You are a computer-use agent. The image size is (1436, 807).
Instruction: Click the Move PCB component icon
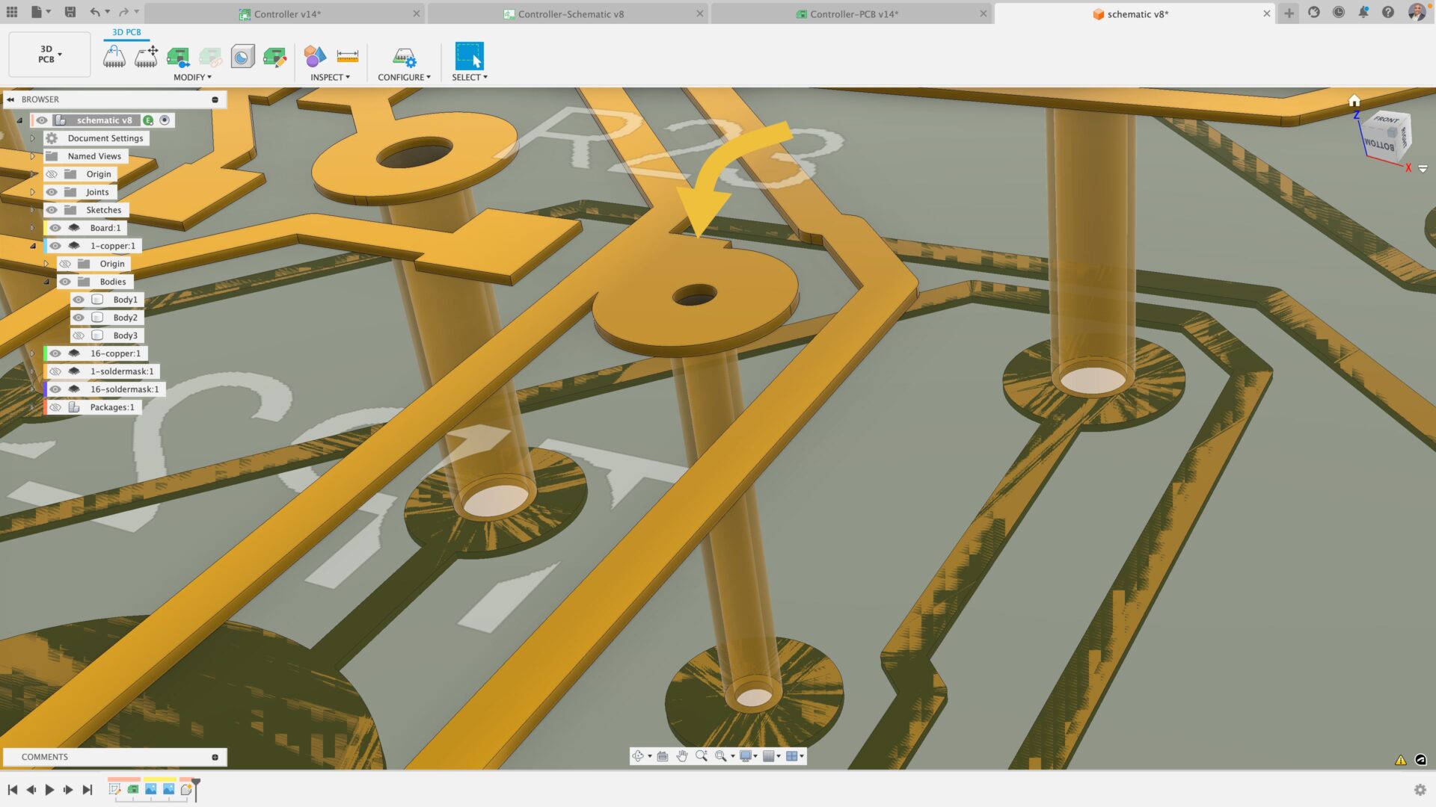146,57
